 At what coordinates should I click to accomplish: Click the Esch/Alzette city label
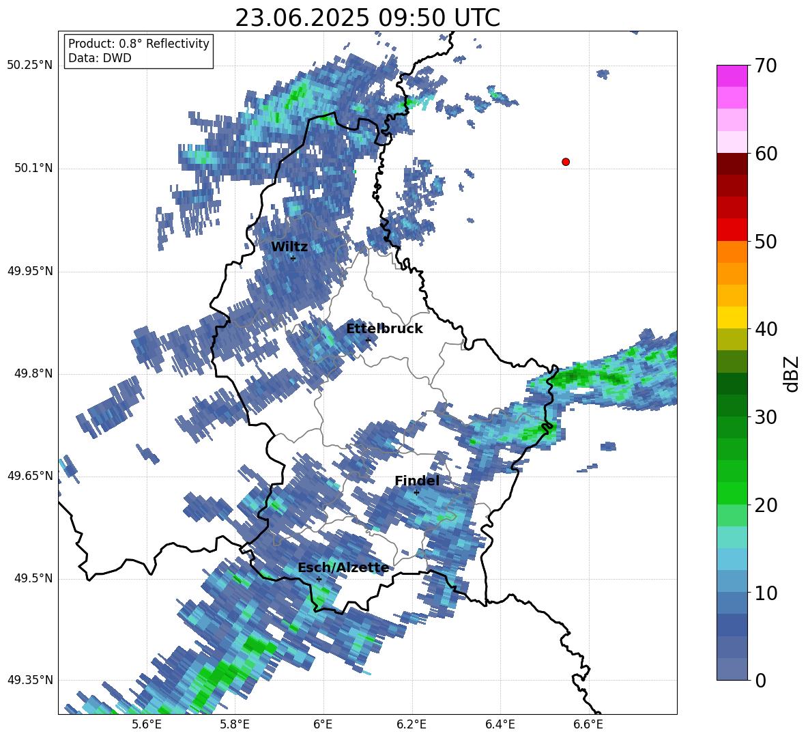click(x=343, y=568)
